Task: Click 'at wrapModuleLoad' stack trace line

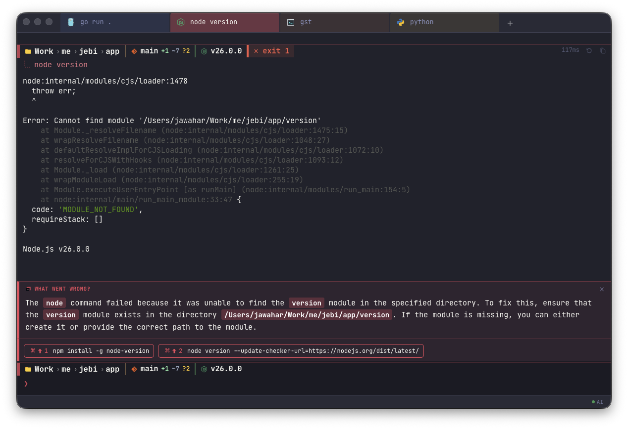Action: tap(172, 180)
